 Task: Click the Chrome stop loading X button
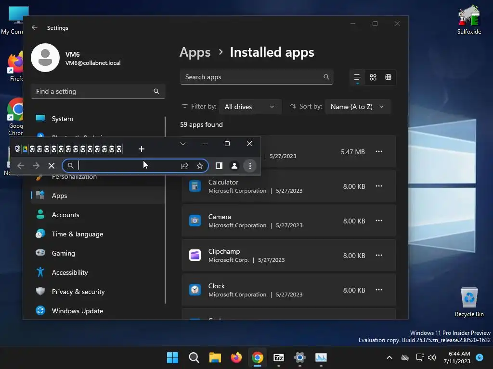pos(52,166)
